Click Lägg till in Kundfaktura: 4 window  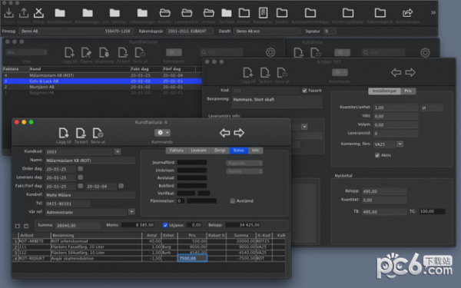point(64,133)
